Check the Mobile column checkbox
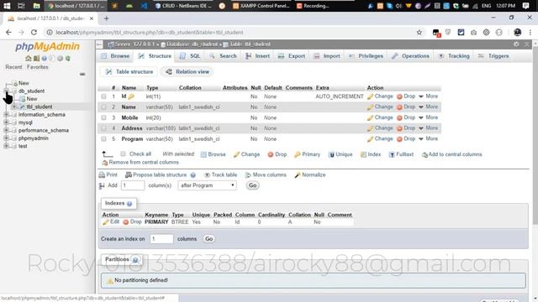The image size is (538, 302). pos(103,117)
